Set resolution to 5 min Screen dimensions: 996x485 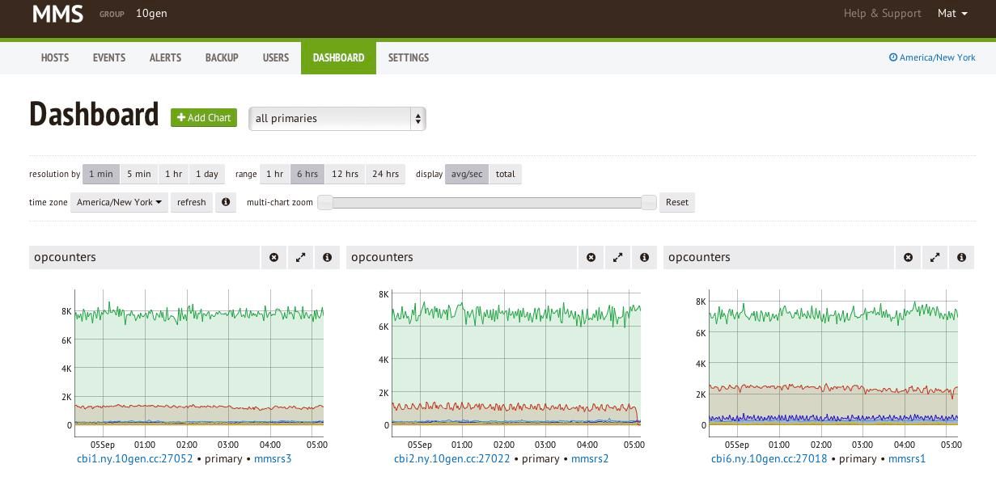138,174
